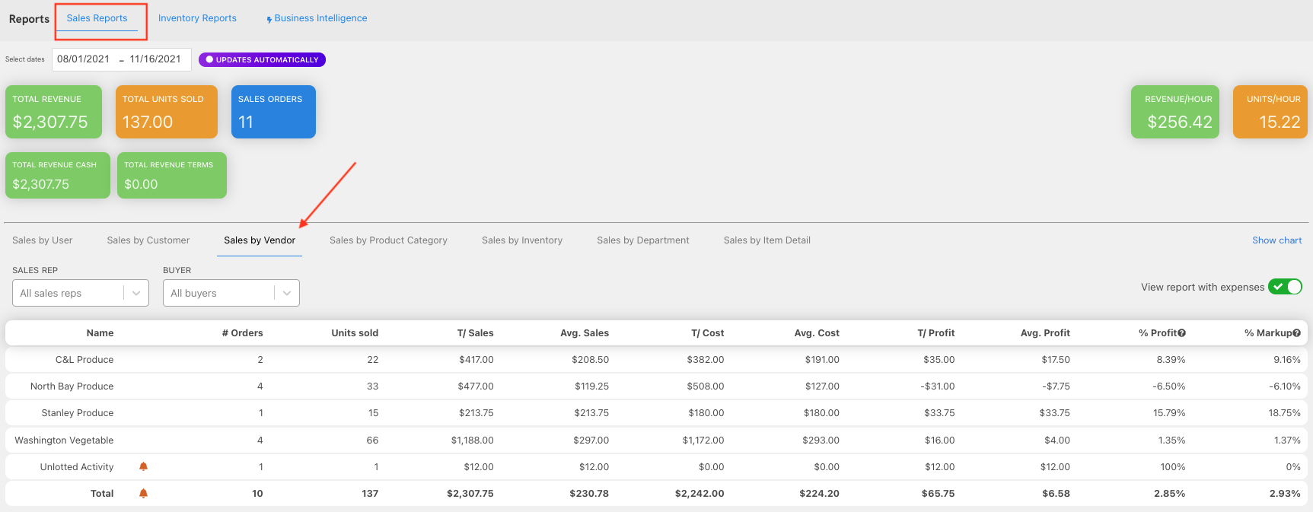Click Avg. Cost column header
This screenshot has height=512, width=1313.
coord(817,333)
